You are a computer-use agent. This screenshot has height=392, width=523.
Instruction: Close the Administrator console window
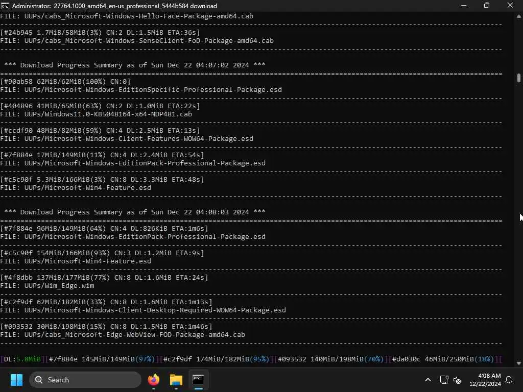click(x=510, y=6)
